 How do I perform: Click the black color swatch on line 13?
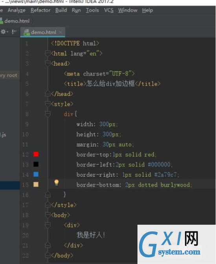[x=36, y=164]
